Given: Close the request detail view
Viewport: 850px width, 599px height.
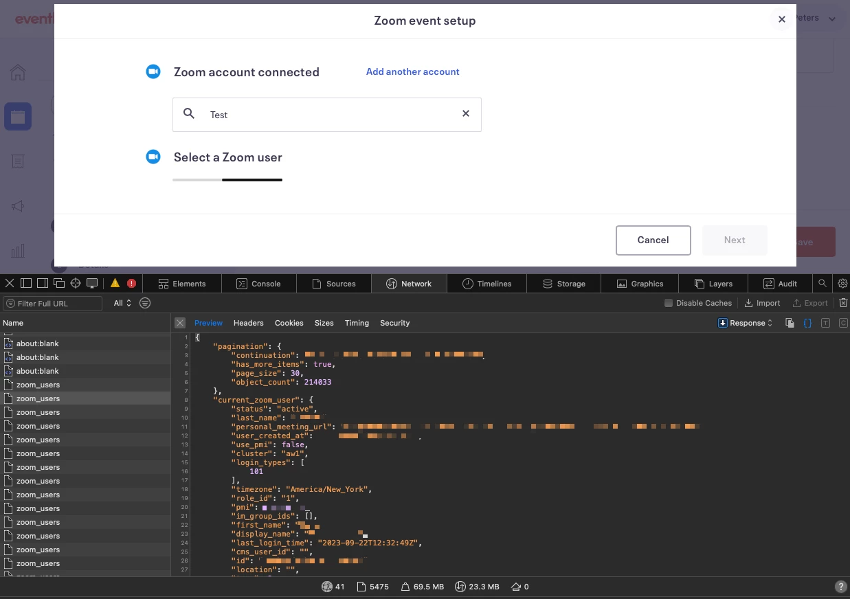Looking at the screenshot, I should point(180,323).
